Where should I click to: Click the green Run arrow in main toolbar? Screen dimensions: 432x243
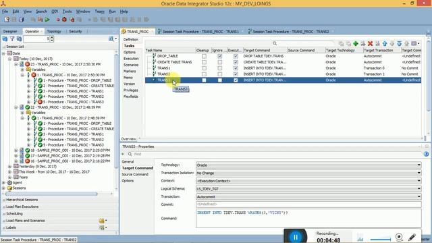[47, 20]
